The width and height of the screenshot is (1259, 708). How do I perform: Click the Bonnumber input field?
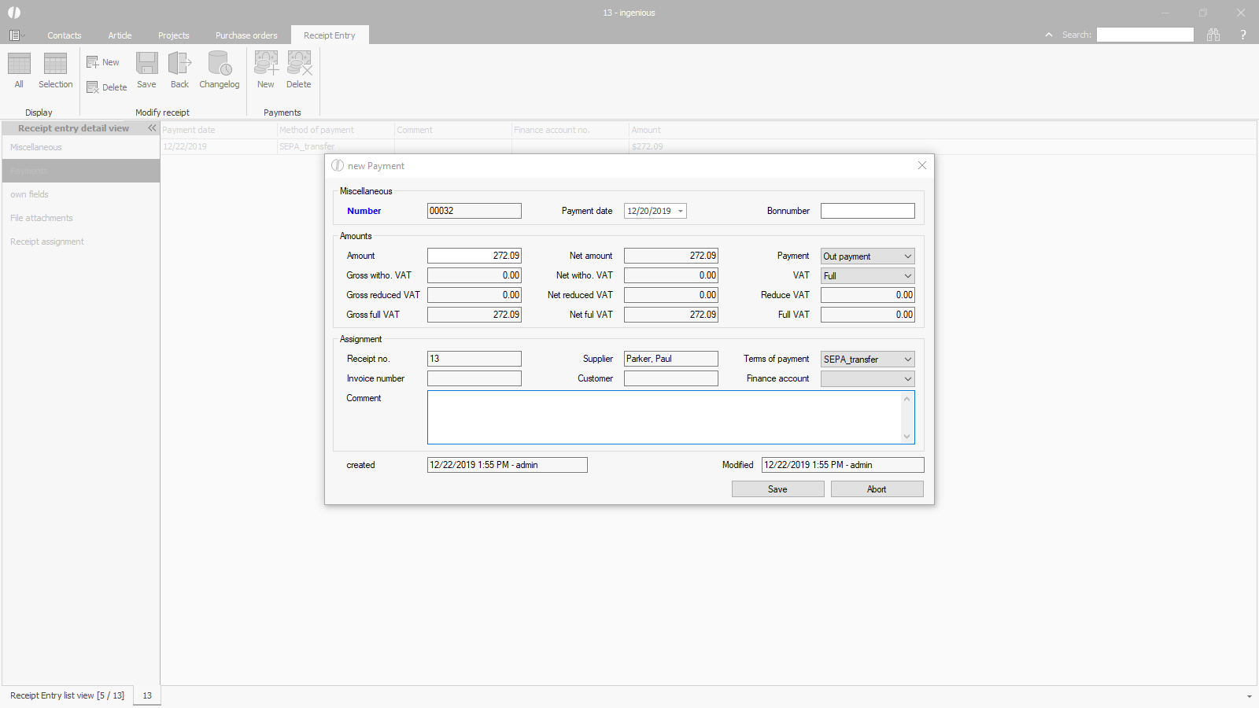867,211
